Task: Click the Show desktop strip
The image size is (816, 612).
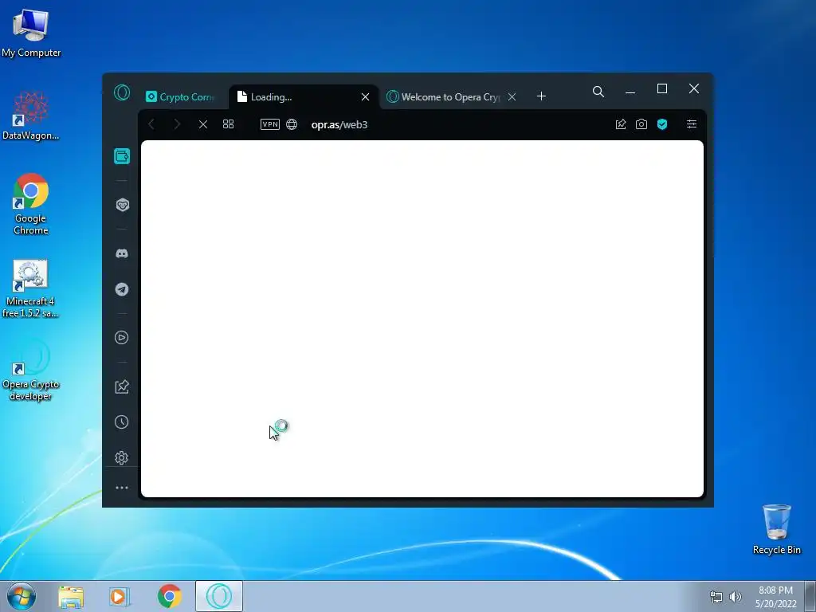Action: click(810, 596)
